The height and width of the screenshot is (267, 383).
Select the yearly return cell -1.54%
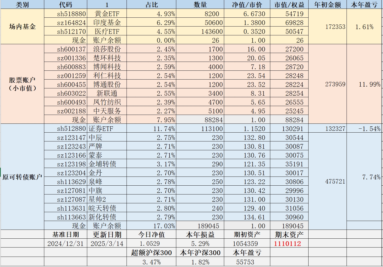click(x=365, y=129)
